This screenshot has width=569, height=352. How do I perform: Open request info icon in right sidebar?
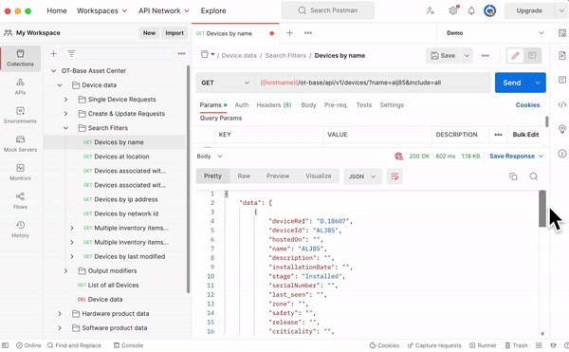(562, 154)
